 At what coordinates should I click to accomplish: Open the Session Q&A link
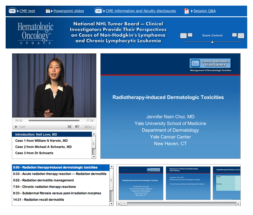click(x=205, y=11)
